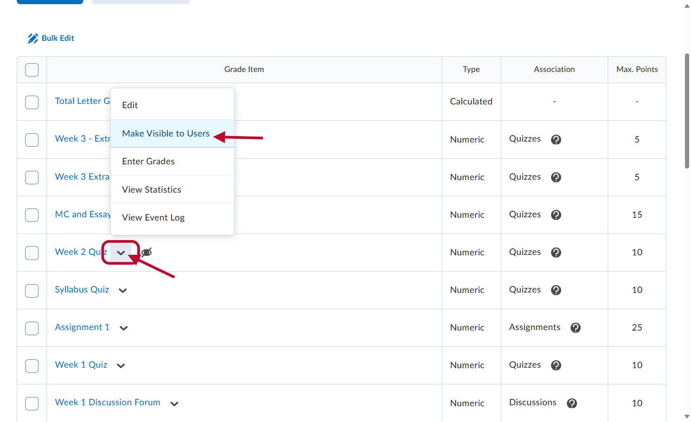This screenshot has width=691, height=422.
Task: Select the checkbox for the Week 3 - Extra row
Action: coord(32,140)
